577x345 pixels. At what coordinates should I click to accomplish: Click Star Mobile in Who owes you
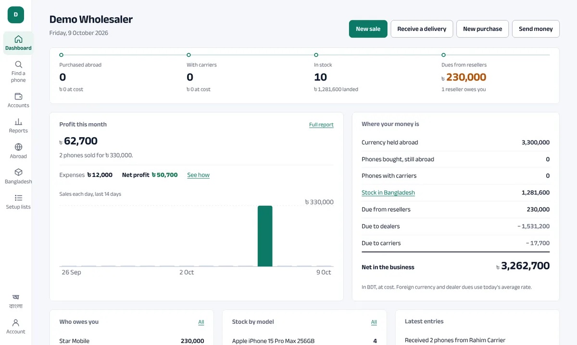point(74,341)
